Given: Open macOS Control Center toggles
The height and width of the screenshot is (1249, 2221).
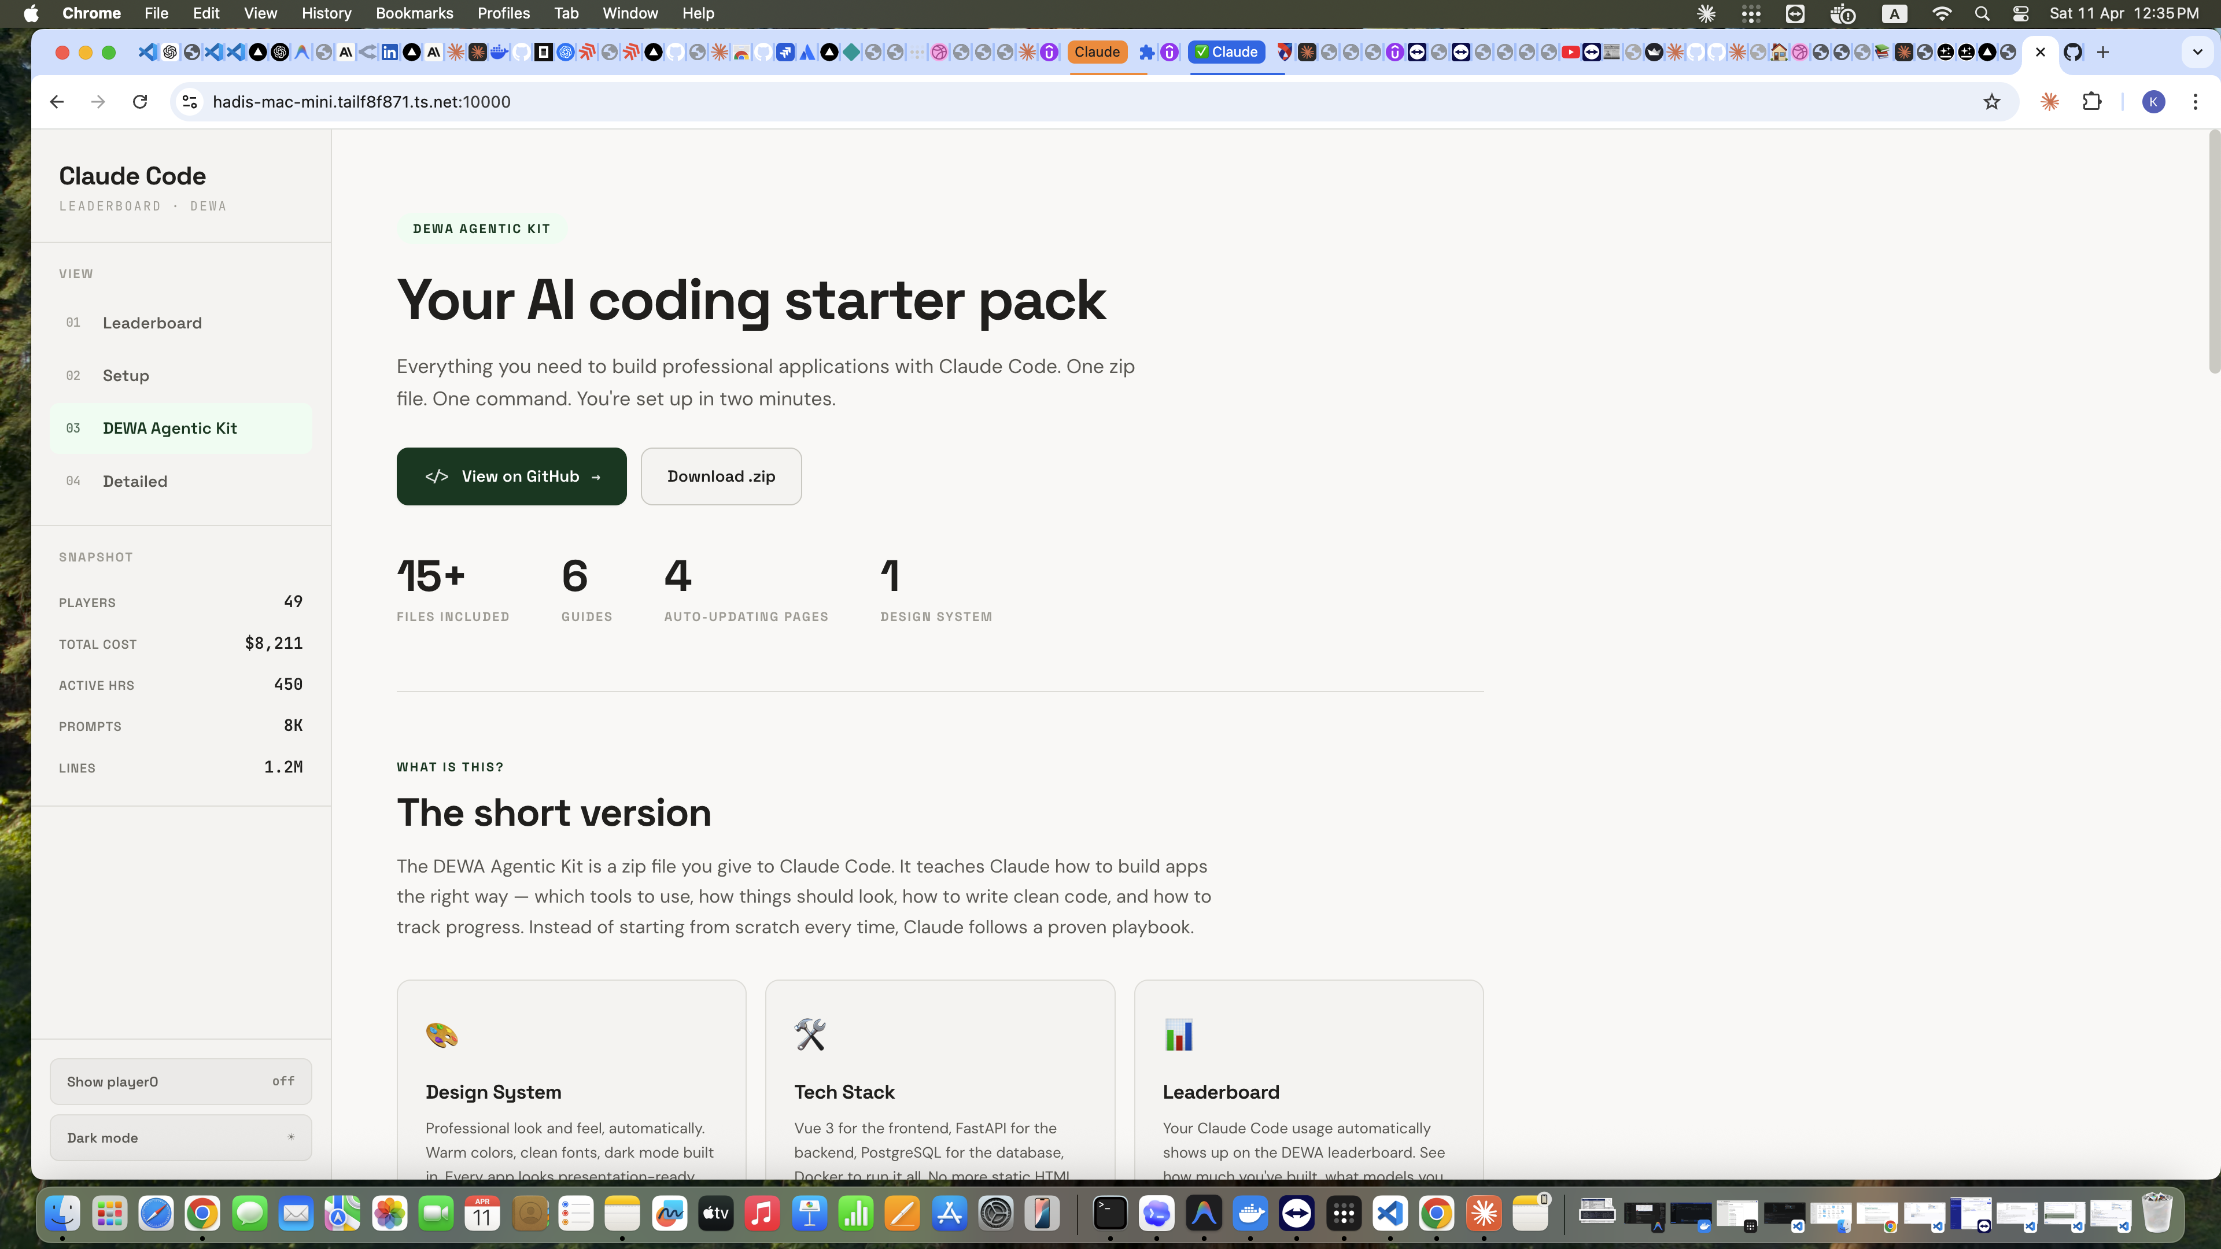Looking at the screenshot, I should (2021, 13).
